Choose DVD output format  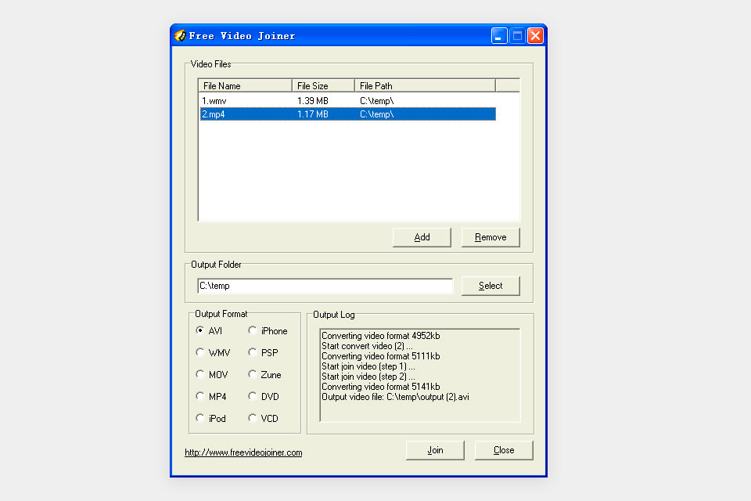251,396
